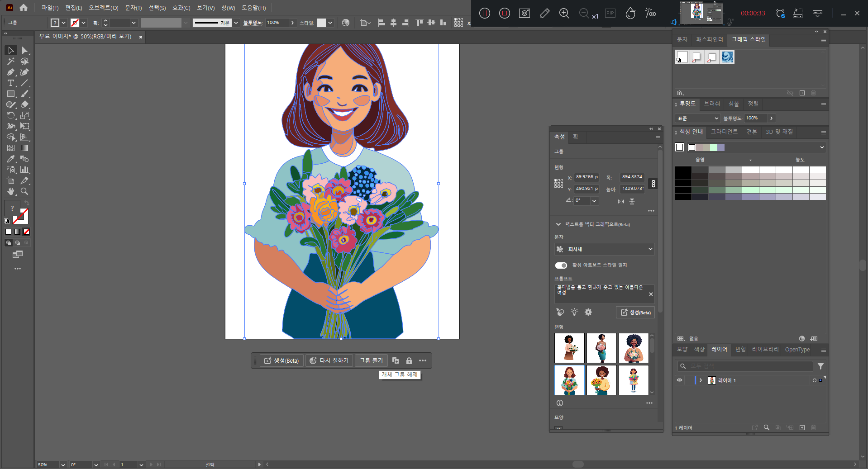Select the Type tool
868x469 pixels.
[x=10, y=83]
